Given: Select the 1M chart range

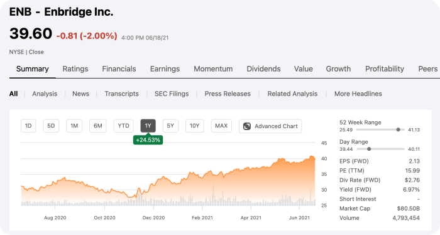Looking at the screenshot, I should click(x=74, y=126).
